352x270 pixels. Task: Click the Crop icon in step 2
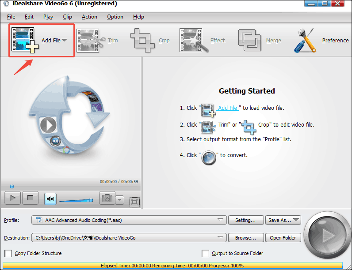[249, 127]
